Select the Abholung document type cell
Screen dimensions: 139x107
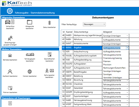pos(88,39)
